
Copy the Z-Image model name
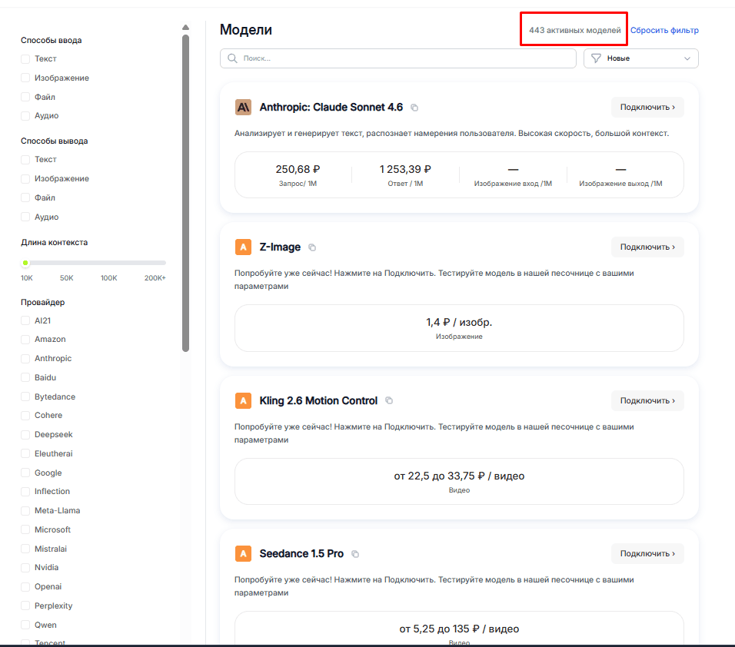coord(312,247)
